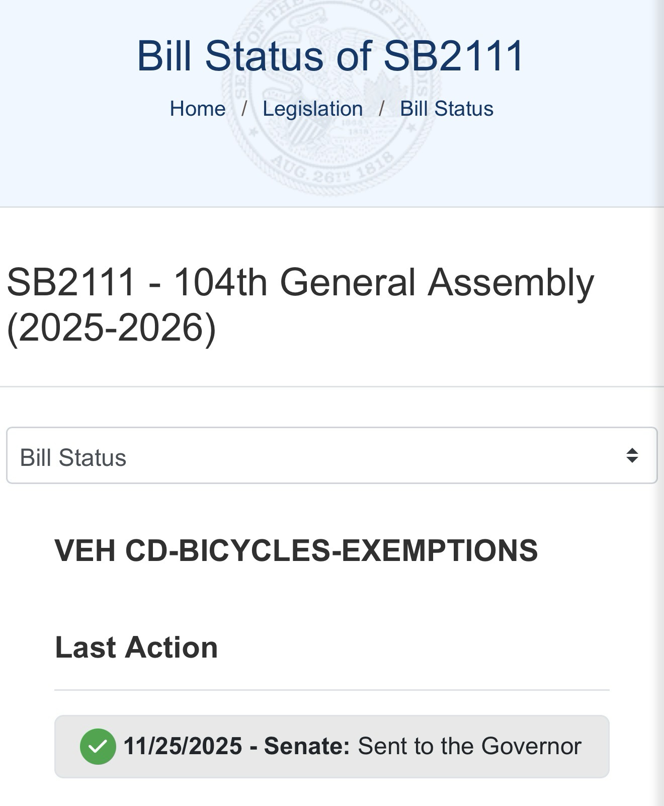Click the "SB2111 - 104th General Assembly" heading
The height and width of the screenshot is (806, 664).
click(300, 282)
